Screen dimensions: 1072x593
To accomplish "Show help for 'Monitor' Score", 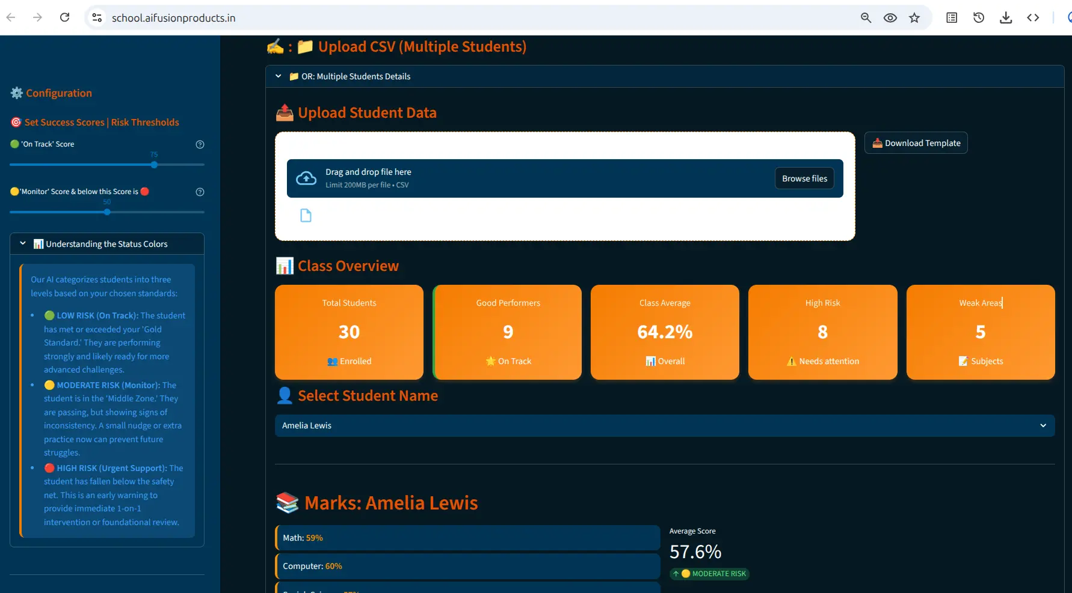I will pyautogui.click(x=200, y=192).
